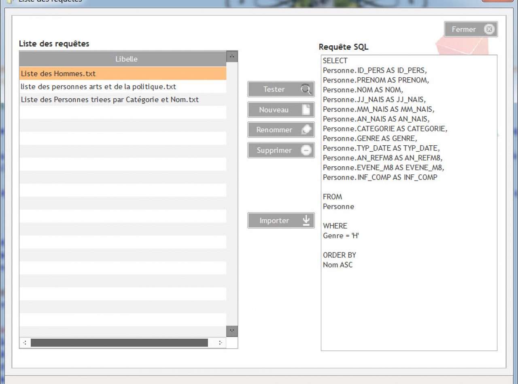The image size is (518, 384).
Task: Select 'liste des personnes arts et de la politique.txt'
Action: click(98, 87)
